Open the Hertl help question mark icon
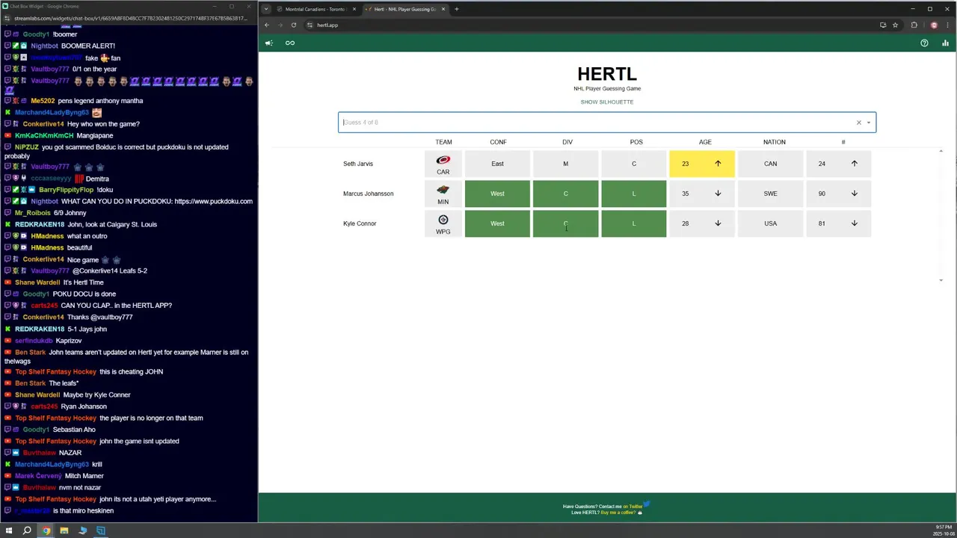Viewport: 957px width, 538px height. coord(924,43)
